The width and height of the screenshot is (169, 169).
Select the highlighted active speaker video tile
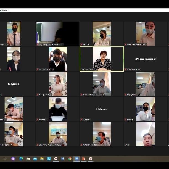(101, 59)
